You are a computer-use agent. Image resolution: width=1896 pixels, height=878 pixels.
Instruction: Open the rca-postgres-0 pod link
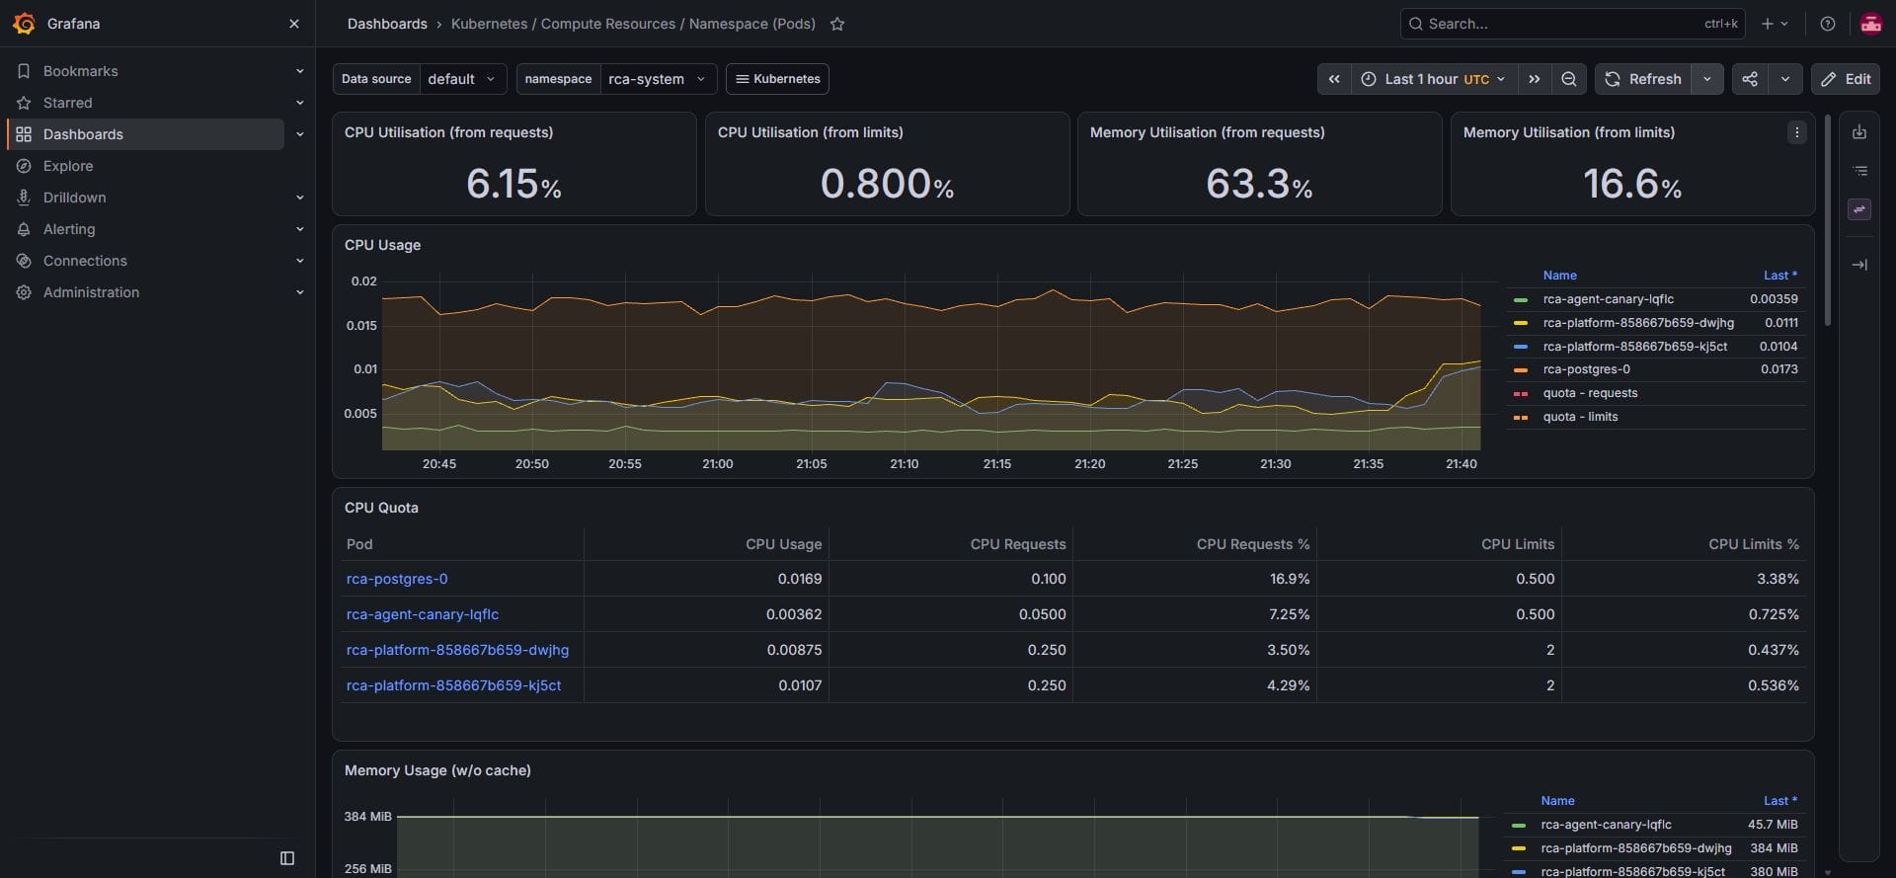tap(397, 579)
